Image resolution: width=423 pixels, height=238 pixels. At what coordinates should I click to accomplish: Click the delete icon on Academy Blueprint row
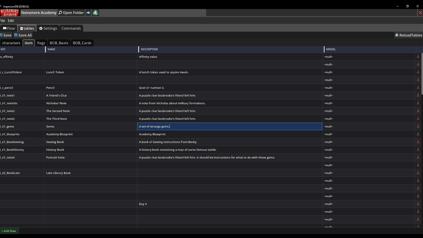[418, 134]
